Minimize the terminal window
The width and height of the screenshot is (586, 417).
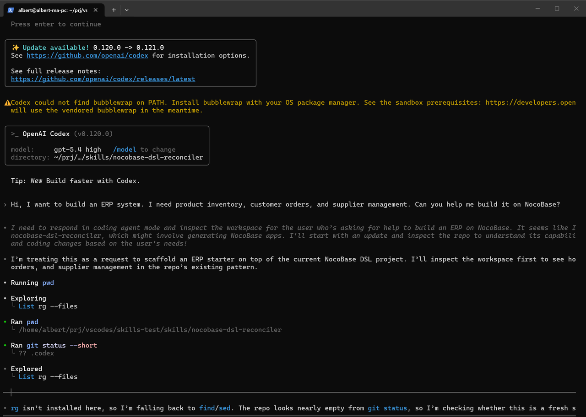537,8
